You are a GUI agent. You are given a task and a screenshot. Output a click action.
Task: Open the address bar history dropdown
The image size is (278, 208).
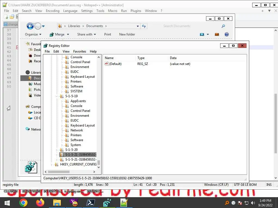pyautogui.click(x=138, y=26)
